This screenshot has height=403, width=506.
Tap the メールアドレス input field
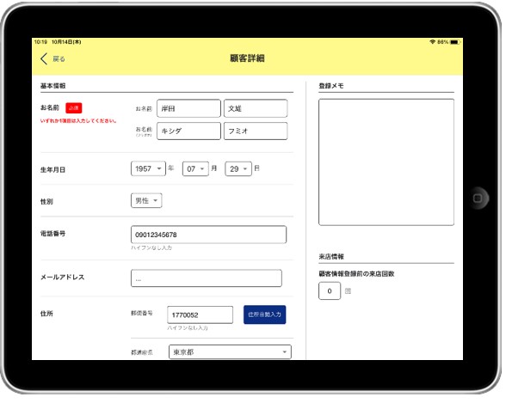[207, 278]
